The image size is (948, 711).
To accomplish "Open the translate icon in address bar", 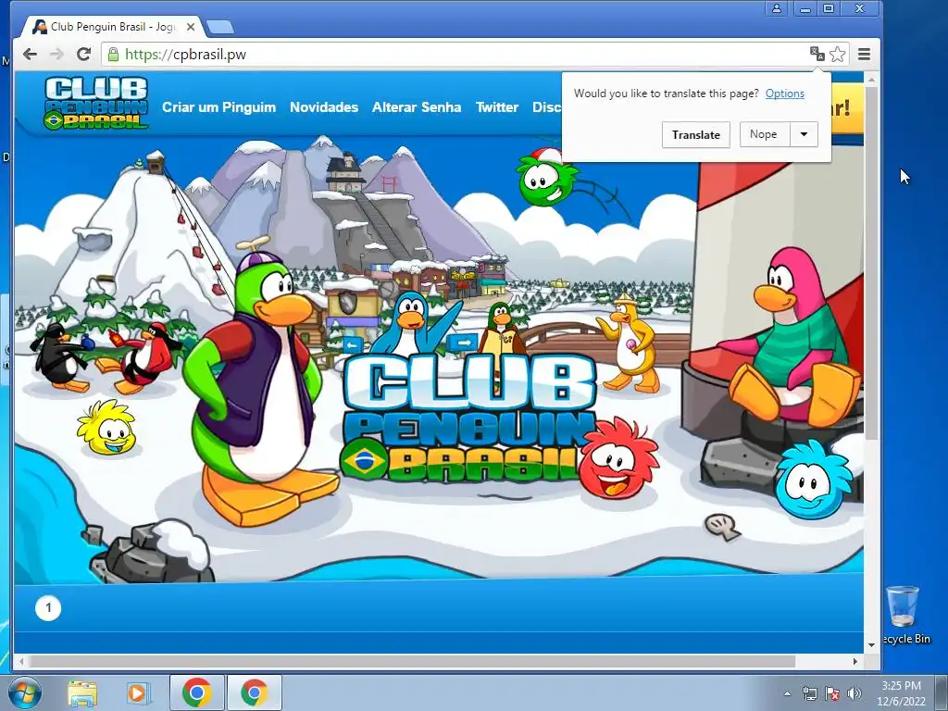I will click(817, 55).
